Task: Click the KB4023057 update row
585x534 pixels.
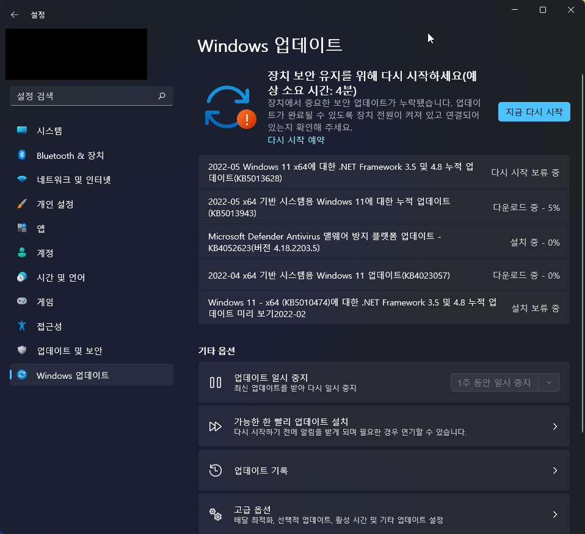Action: point(384,275)
